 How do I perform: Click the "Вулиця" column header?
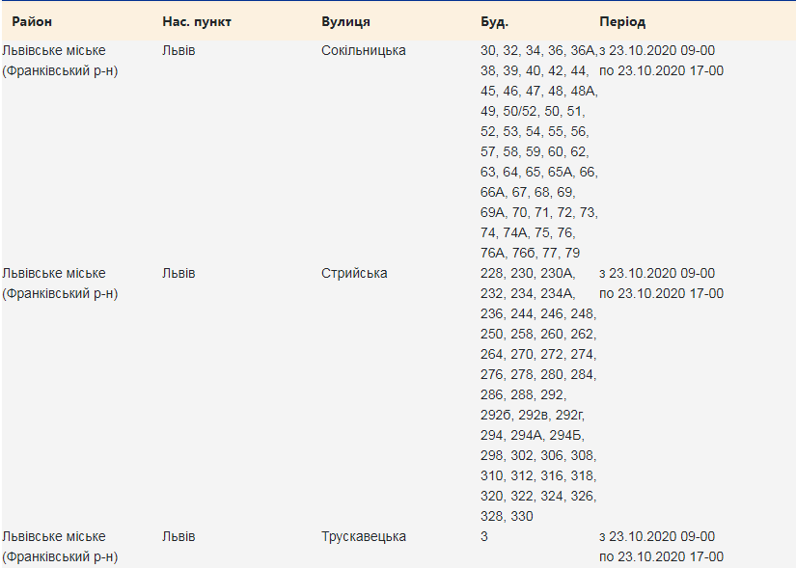pyautogui.click(x=345, y=21)
